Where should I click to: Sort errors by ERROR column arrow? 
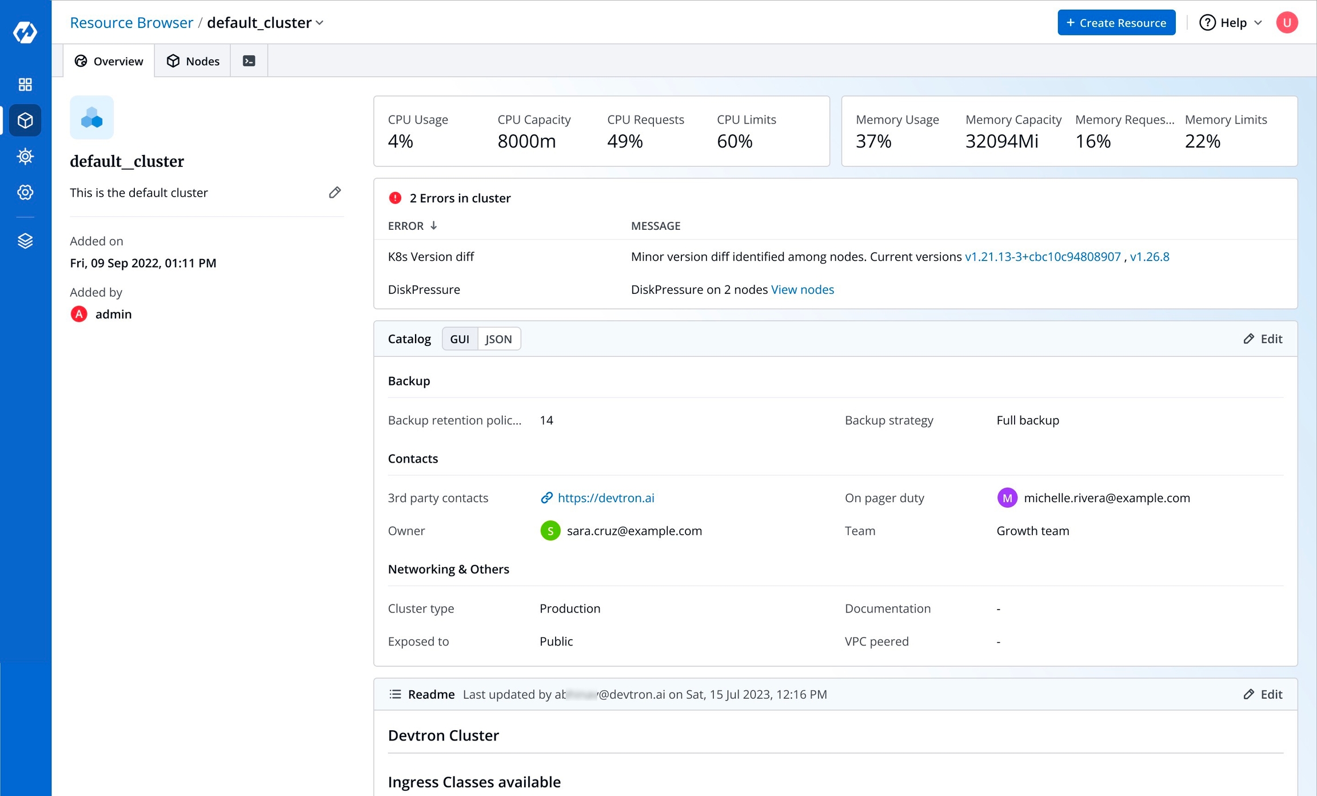coord(433,226)
